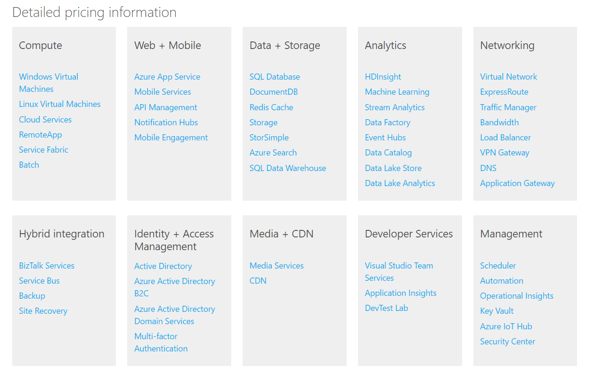Click the Data Lake Analytics link
Image resolution: width=594 pixels, height=375 pixels.
pyautogui.click(x=399, y=183)
